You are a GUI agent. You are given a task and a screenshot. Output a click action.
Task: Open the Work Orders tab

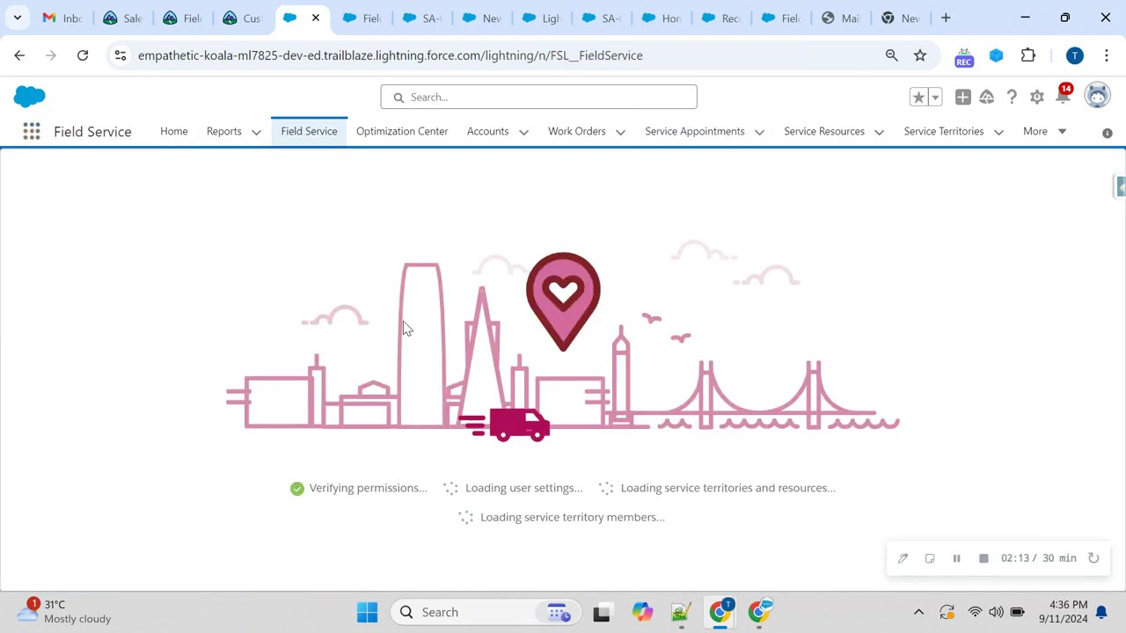(x=577, y=131)
